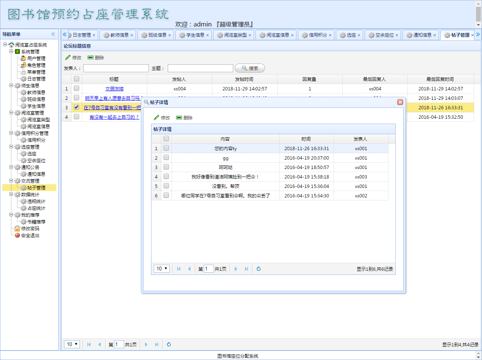Close the 帖子详情 dialog
482x360 pixels.
coord(400,102)
